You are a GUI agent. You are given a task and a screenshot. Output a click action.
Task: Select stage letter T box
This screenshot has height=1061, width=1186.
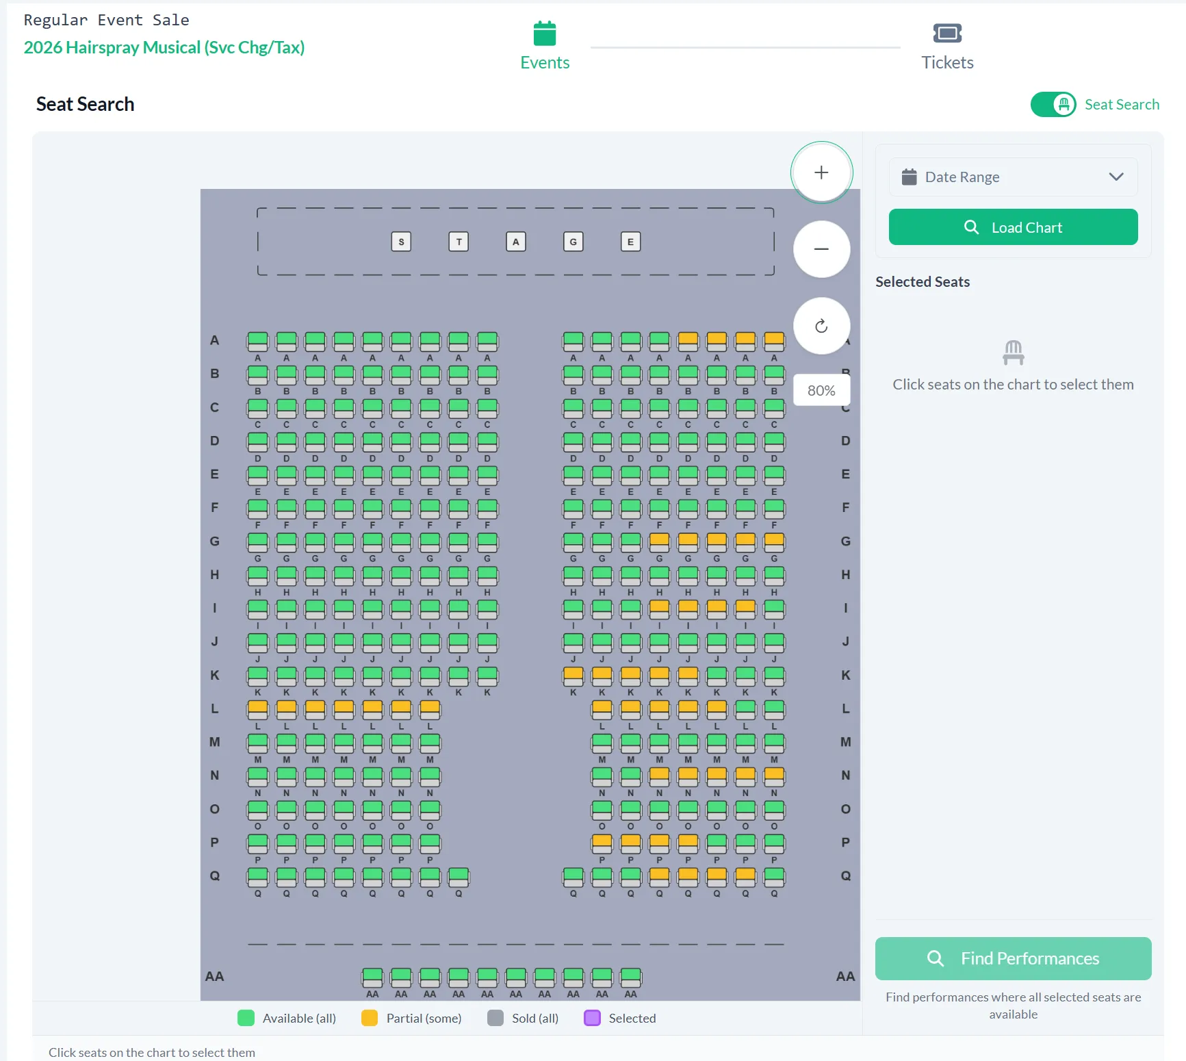point(459,242)
